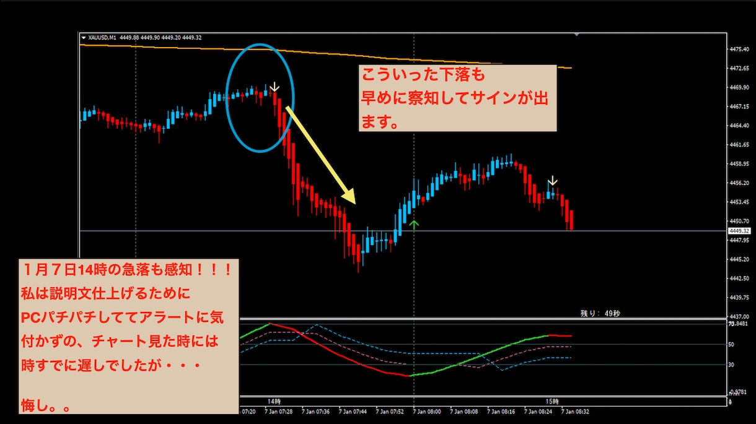Click the 残り: 49秒 countdown text
The width and height of the screenshot is (756, 424).
[600, 314]
